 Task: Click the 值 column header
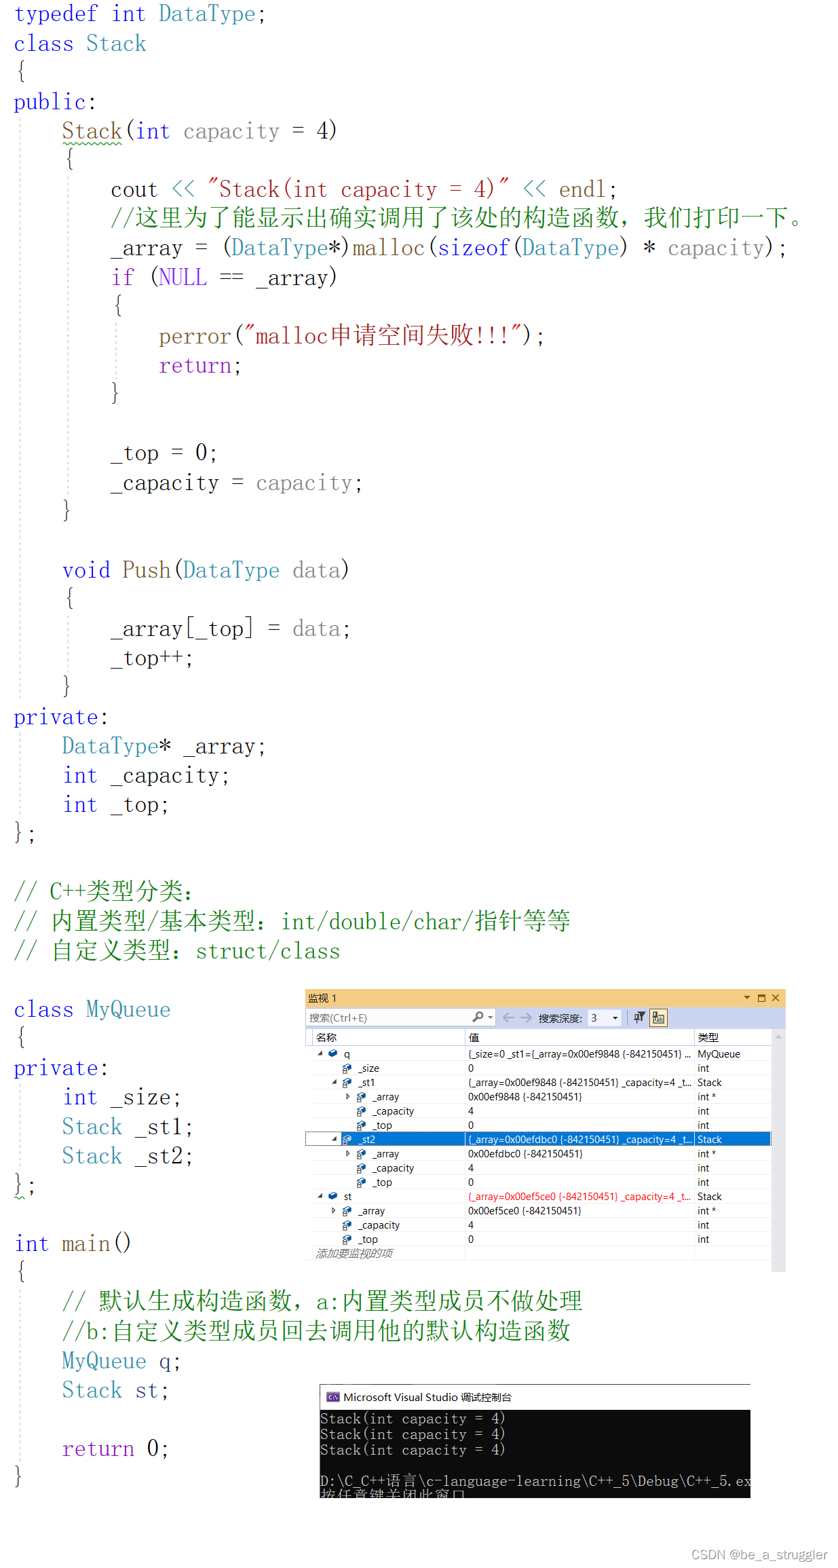pyautogui.click(x=579, y=1037)
